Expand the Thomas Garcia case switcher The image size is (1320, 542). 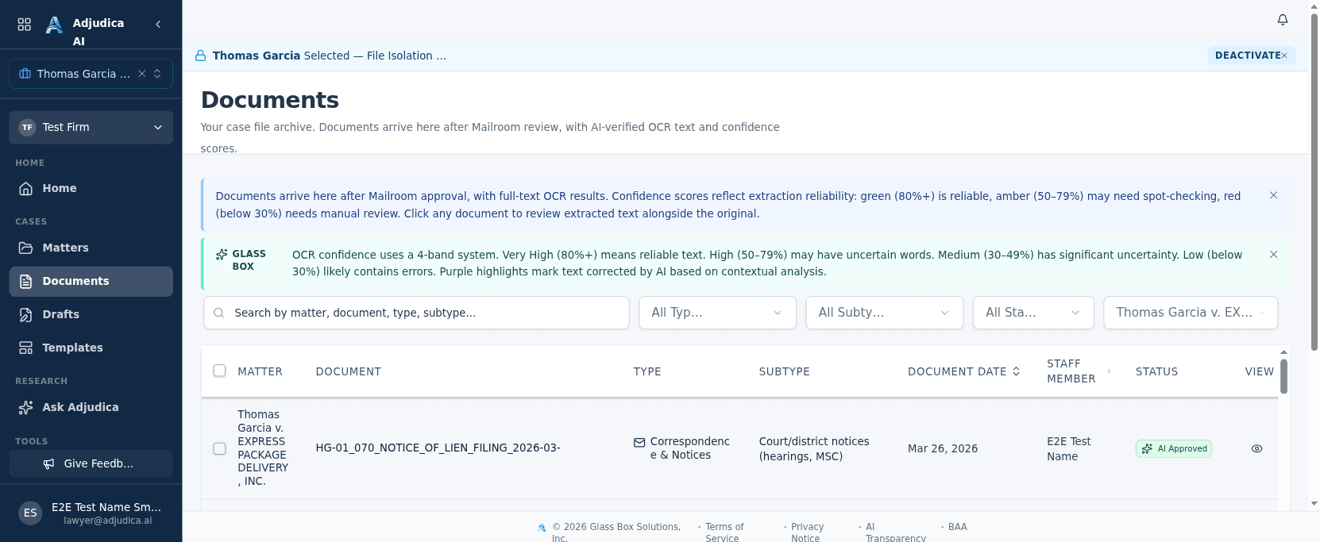click(157, 74)
